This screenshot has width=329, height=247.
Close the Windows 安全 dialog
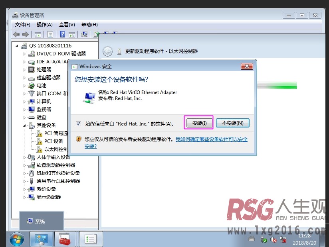click(x=247, y=67)
